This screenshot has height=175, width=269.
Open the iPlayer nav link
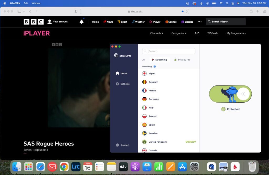click(x=155, y=22)
